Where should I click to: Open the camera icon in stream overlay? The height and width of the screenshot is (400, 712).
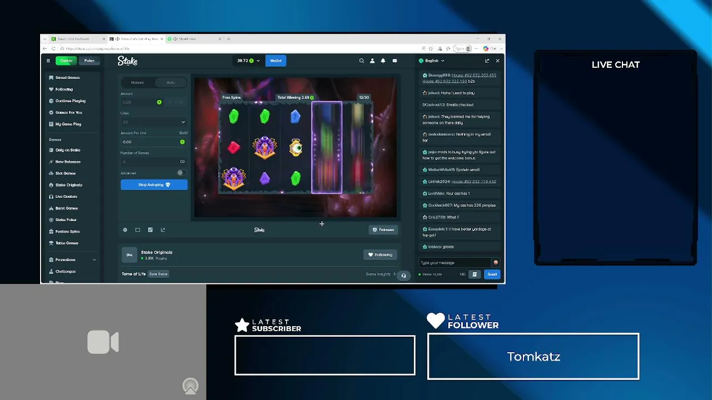pos(103,342)
